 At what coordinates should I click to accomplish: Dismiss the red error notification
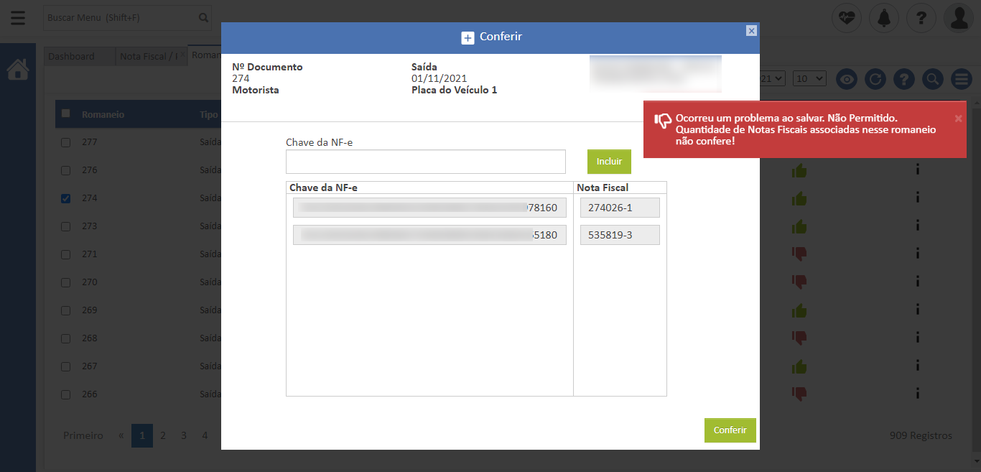click(958, 119)
